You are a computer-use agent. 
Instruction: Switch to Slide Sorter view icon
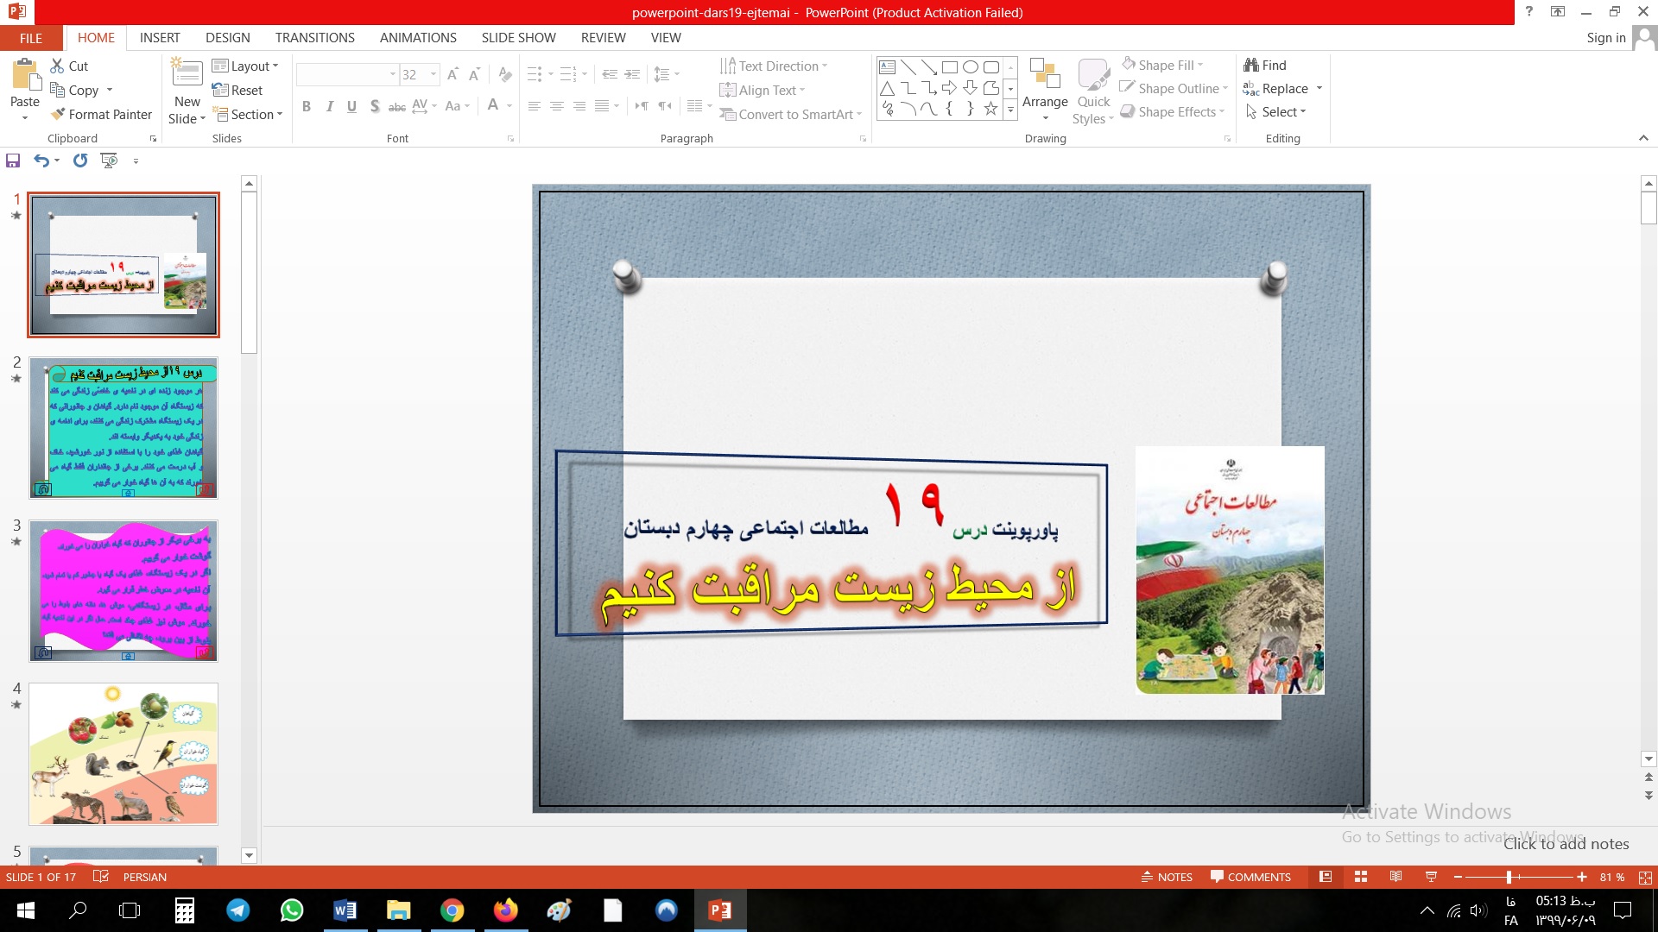point(1361,877)
